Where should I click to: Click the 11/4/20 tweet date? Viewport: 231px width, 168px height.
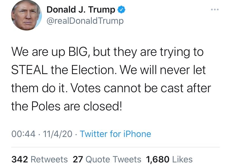(57, 134)
